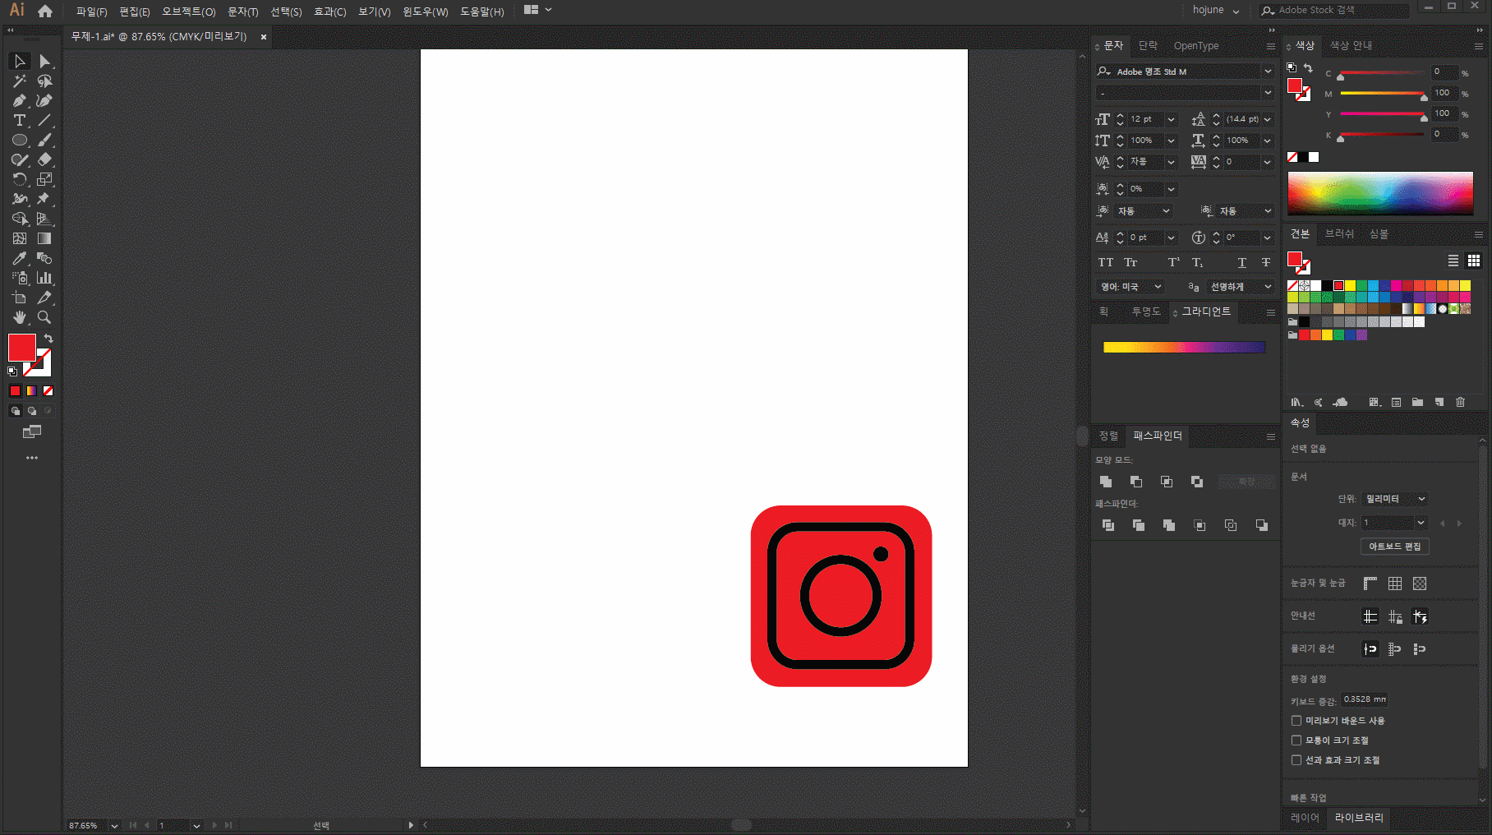Open the 영어: 미국 language dropdown
The height and width of the screenshot is (835, 1492).
click(x=1131, y=287)
